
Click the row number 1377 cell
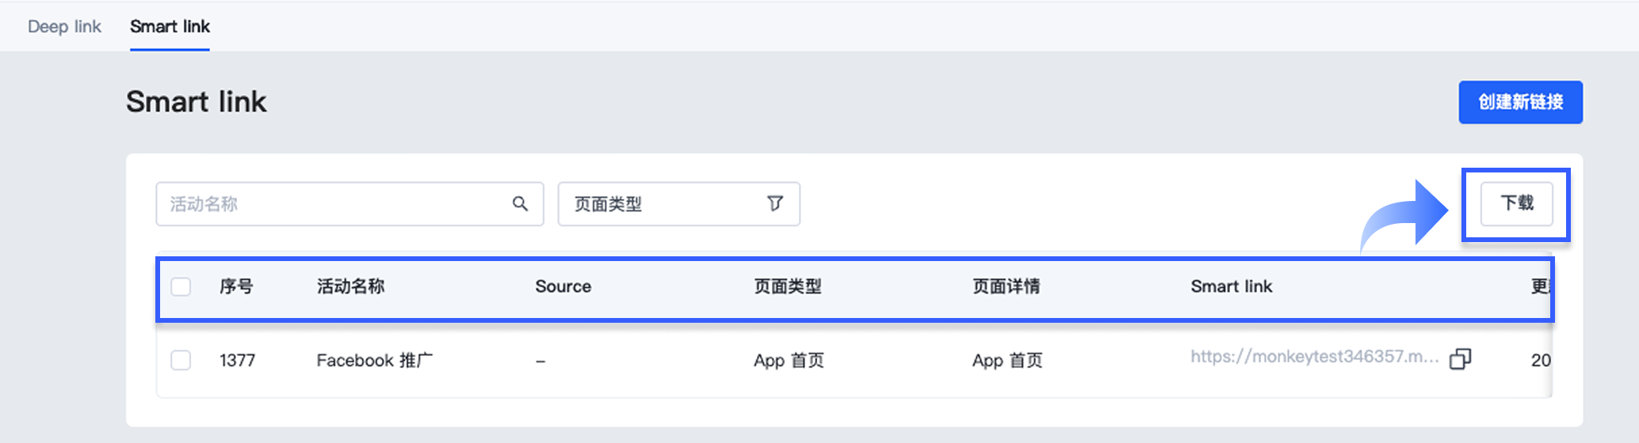pyautogui.click(x=237, y=361)
